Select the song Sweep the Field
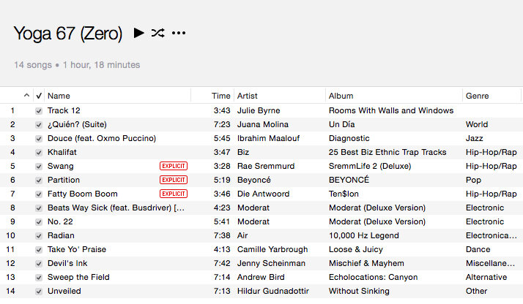523x304 pixels. 78,277
